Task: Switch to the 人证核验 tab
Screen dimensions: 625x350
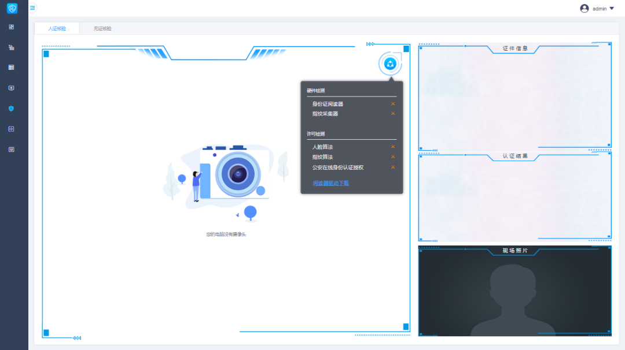Action: pyautogui.click(x=57, y=28)
